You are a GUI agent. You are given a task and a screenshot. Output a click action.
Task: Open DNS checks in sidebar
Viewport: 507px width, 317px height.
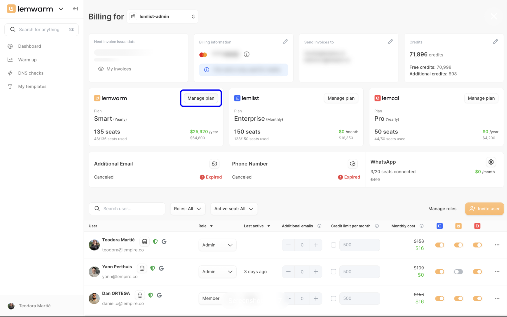(31, 73)
